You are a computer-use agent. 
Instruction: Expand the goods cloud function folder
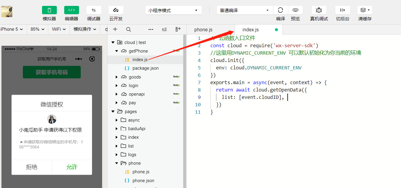[x=117, y=77]
